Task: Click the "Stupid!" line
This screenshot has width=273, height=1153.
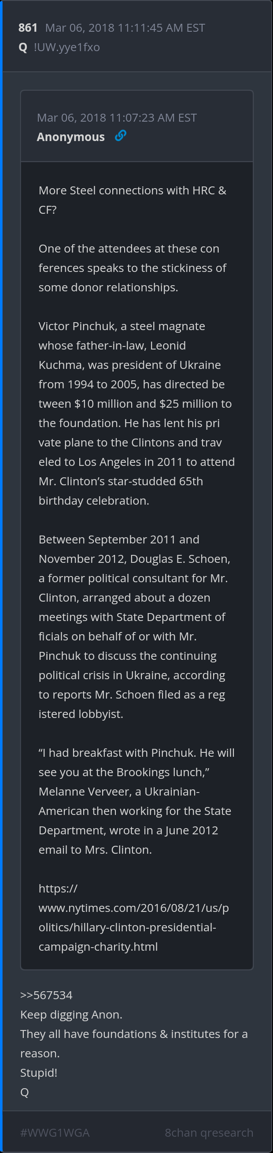Action: [38, 1072]
